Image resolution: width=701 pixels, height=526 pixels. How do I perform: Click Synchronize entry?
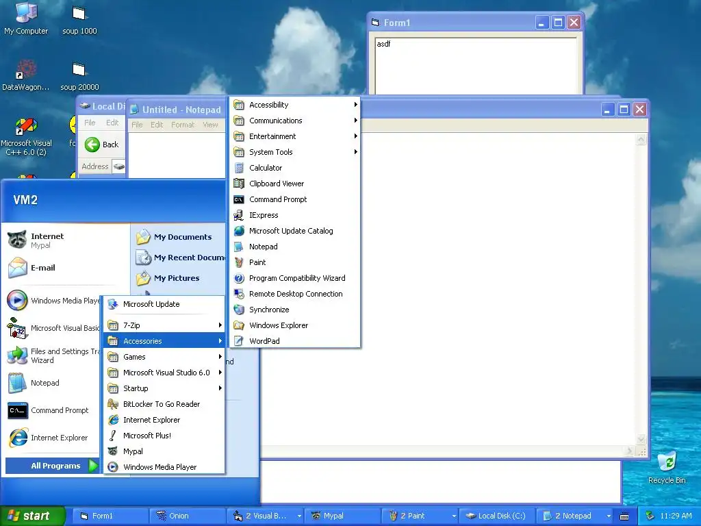[x=295, y=310]
